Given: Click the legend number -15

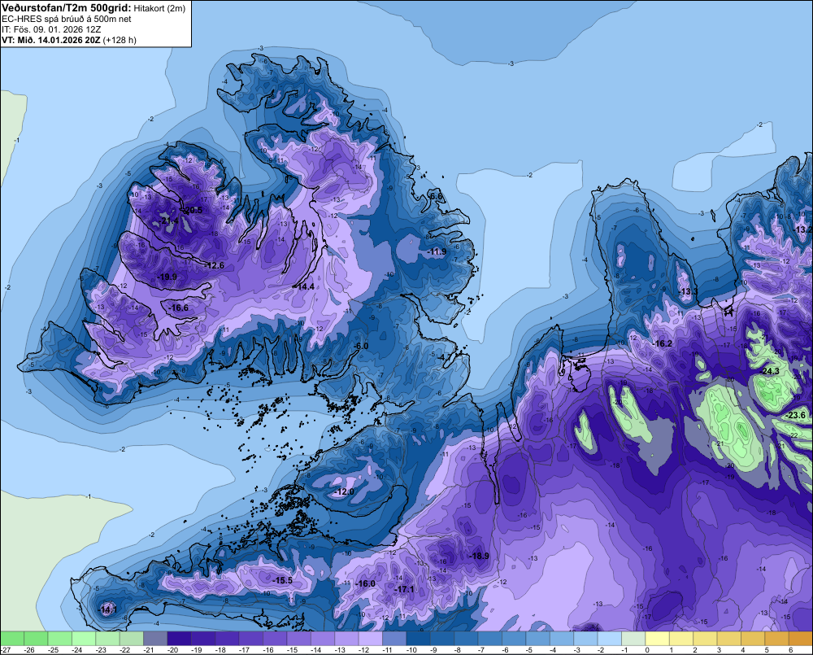Looking at the screenshot, I should click(292, 650).
